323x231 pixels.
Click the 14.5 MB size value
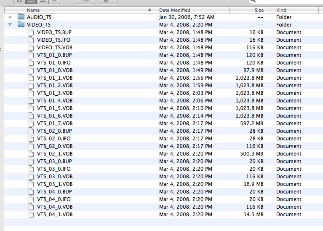pos(254,215)
